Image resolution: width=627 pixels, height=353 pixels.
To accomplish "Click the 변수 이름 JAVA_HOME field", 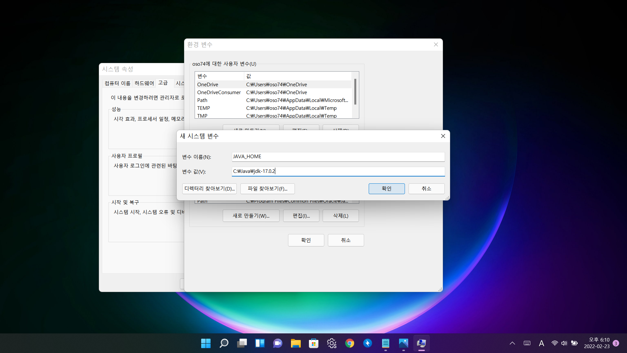I will [x=338, y=157].
